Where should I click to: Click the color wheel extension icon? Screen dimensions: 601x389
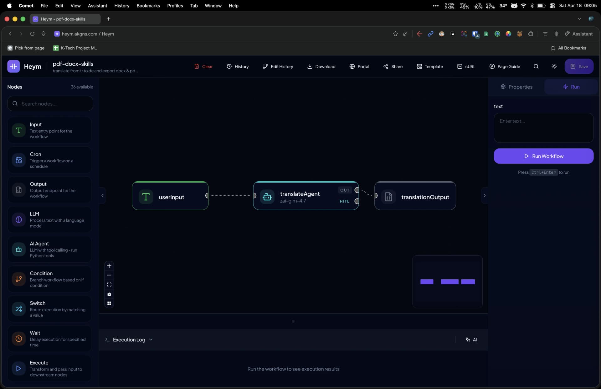point(509,34)
